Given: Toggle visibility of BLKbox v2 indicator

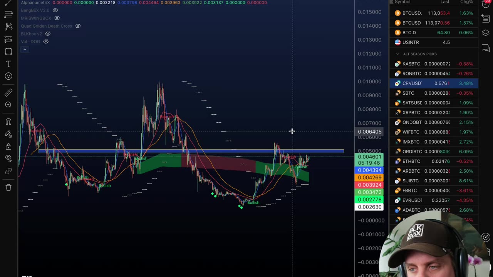Looking at the screenshot, I should pyautogui.click(x=48, y=33).
